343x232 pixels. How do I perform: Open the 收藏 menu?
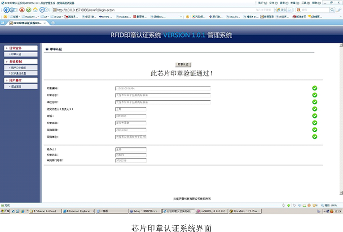pos(295,3)
